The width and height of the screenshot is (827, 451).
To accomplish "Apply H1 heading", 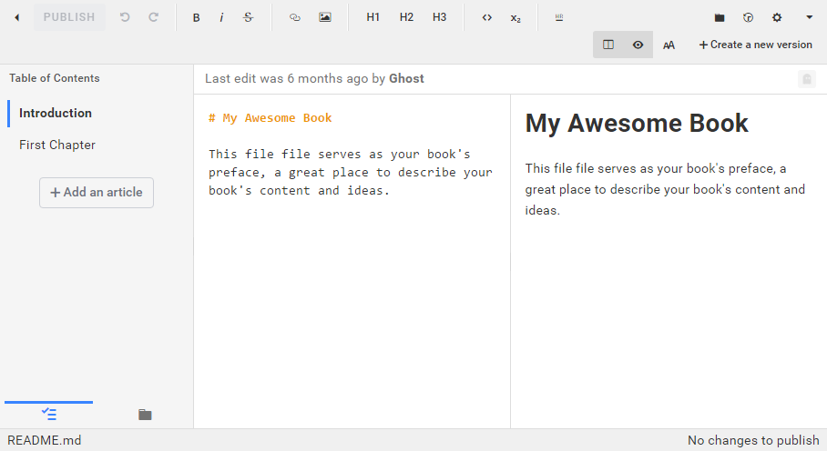I will [x=373, y=17].
